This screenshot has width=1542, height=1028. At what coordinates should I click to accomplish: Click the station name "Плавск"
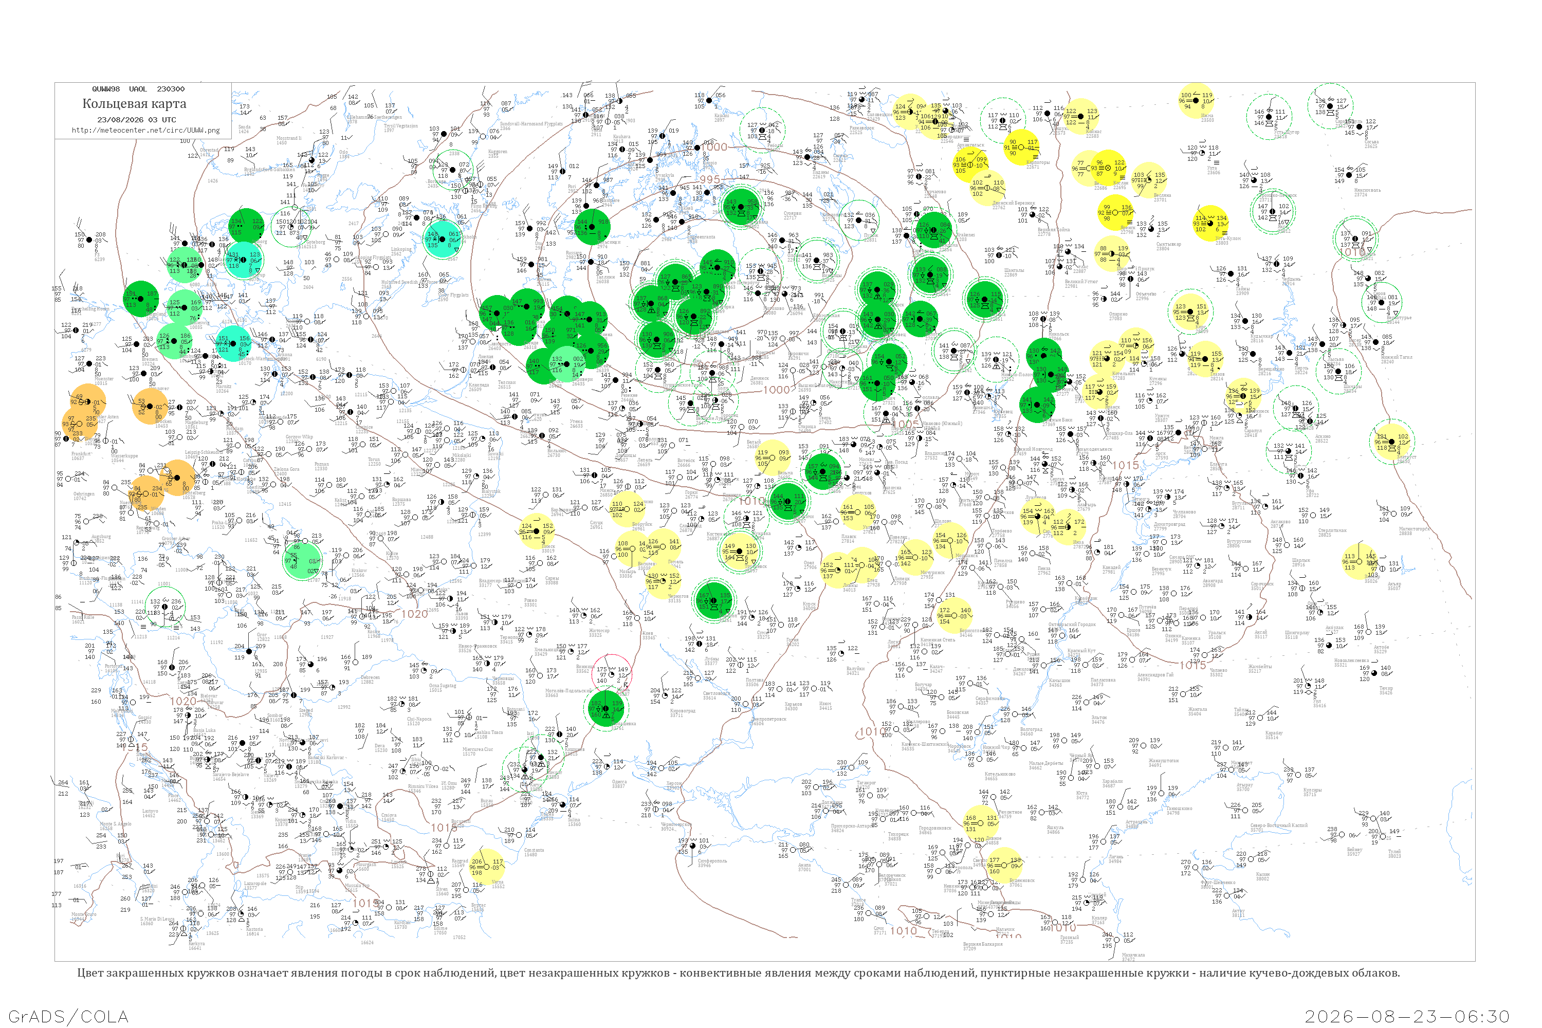click(x=849, y=537)
